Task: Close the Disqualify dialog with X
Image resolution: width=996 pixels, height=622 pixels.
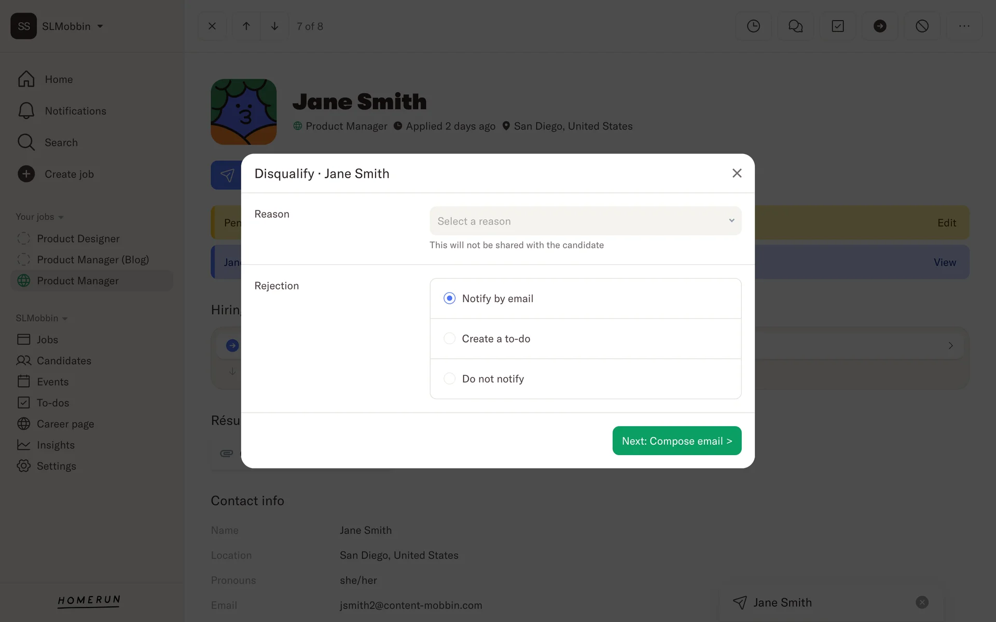Action: coord(737,173)
